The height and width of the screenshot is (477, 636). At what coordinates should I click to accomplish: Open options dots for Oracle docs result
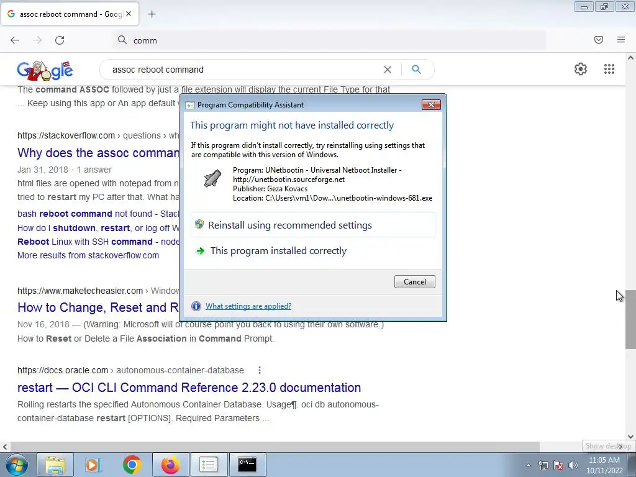pos(260,370)
